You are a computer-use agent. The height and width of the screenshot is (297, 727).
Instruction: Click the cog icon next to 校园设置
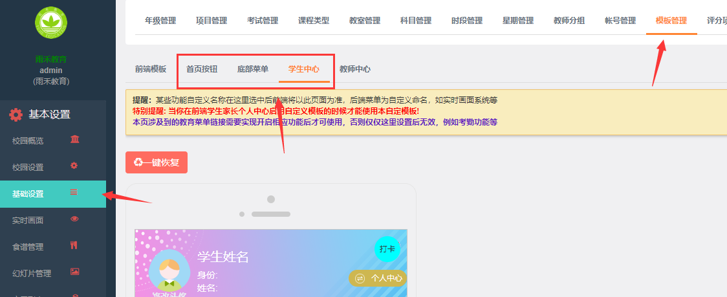click(74, 165)
